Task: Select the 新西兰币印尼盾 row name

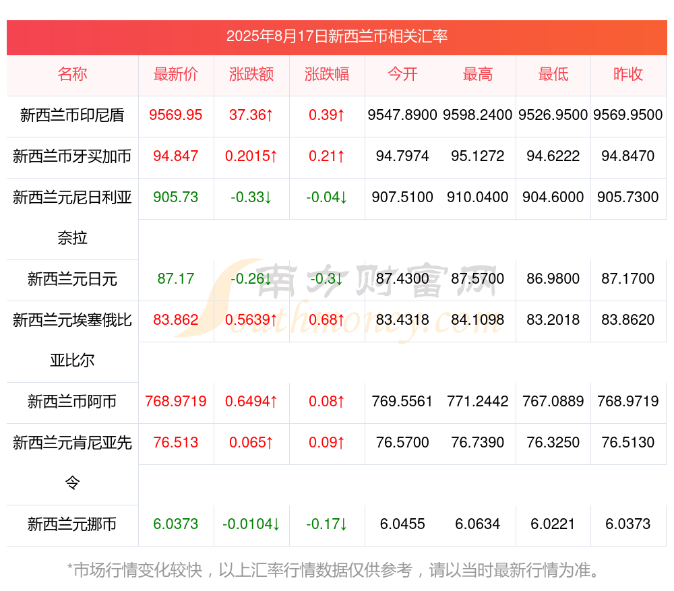Action: tap(72, 115)
